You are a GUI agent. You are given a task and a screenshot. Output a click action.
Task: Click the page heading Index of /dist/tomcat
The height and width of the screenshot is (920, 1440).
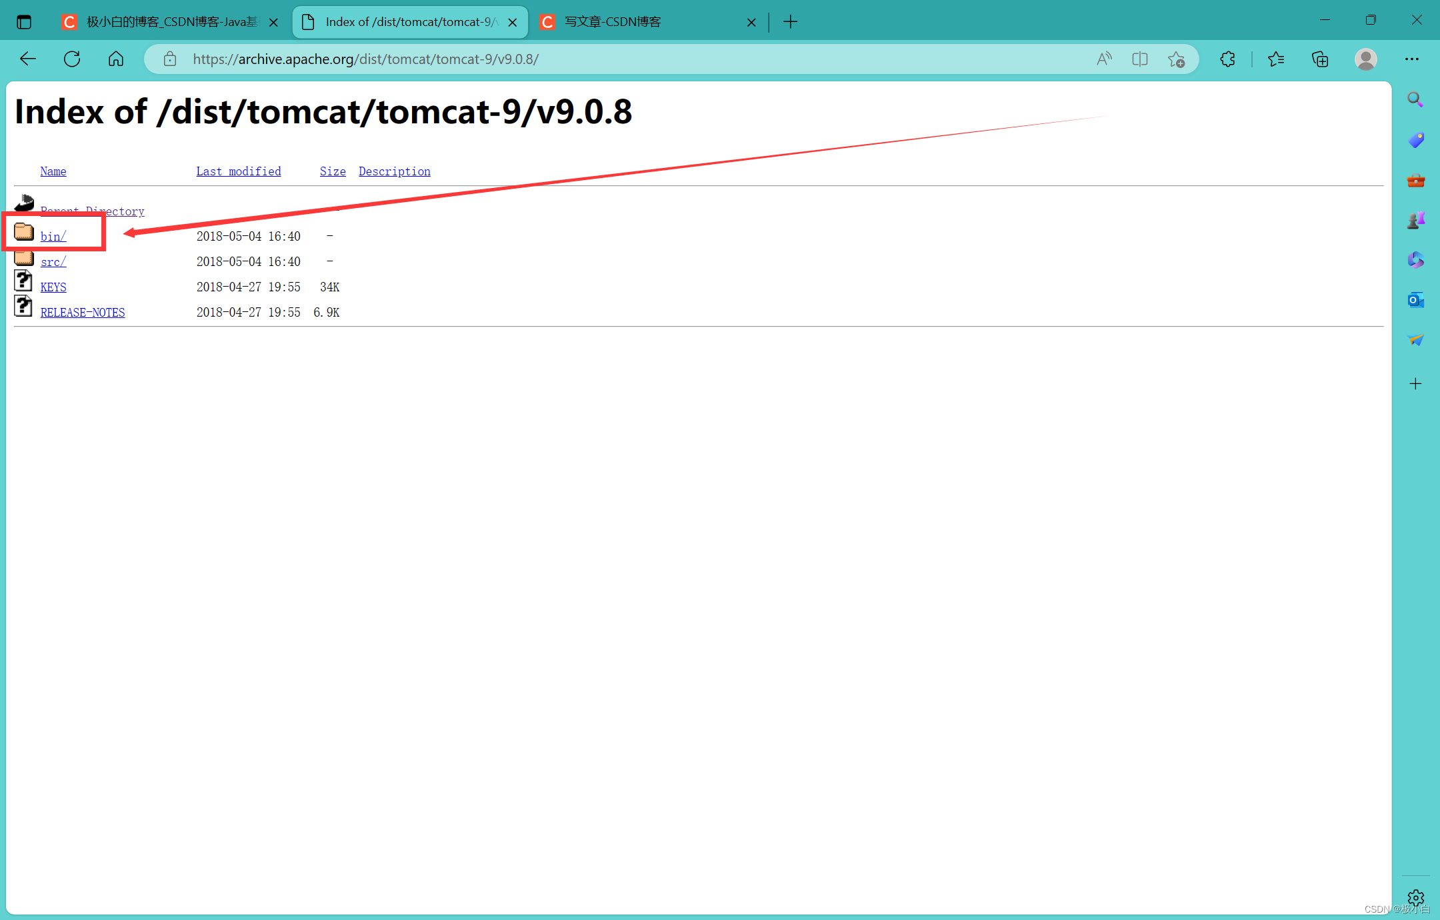point(323,111)
